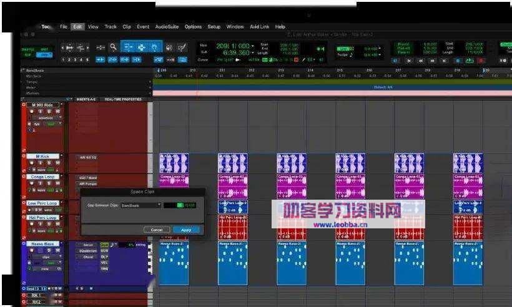The width and height of the screenshot is (512, 307).
Task: Solo the M 900 Ride track
Action: [49, 111]
